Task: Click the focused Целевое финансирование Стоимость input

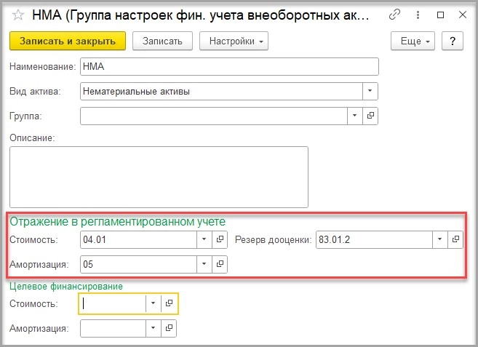Action: pyautogui.click(x=113, y=303)
